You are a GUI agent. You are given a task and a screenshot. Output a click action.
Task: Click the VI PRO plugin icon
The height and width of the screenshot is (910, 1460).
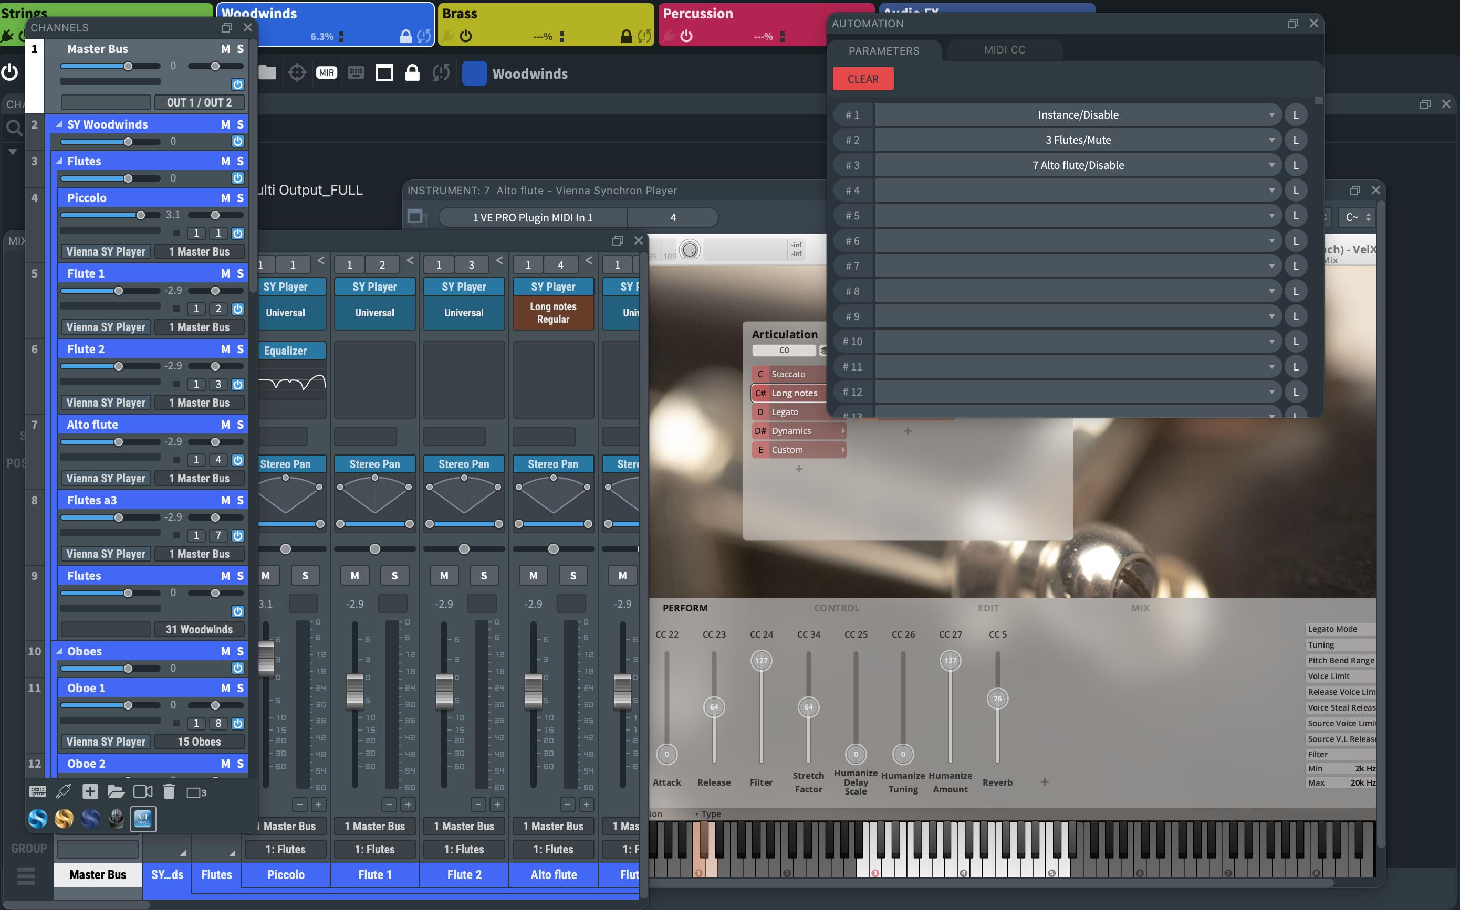point(143,819)
